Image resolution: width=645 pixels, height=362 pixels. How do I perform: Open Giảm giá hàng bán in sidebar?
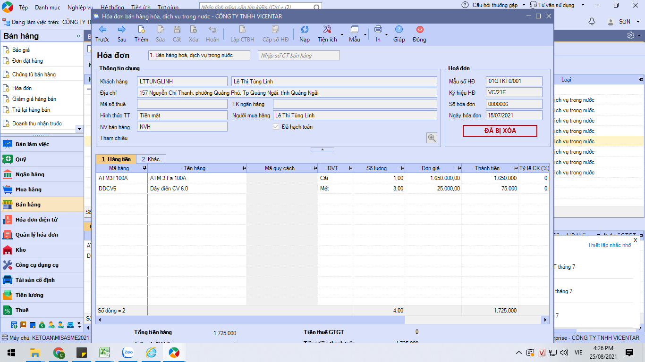34,99
